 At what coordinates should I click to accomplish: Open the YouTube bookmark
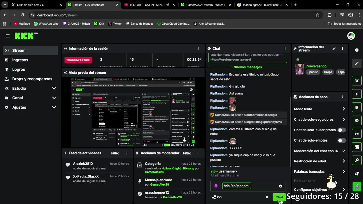pos(22,24)
